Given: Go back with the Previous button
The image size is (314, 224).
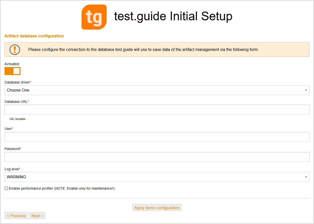Looking at the screenshot, I should [x=16, y=215].
